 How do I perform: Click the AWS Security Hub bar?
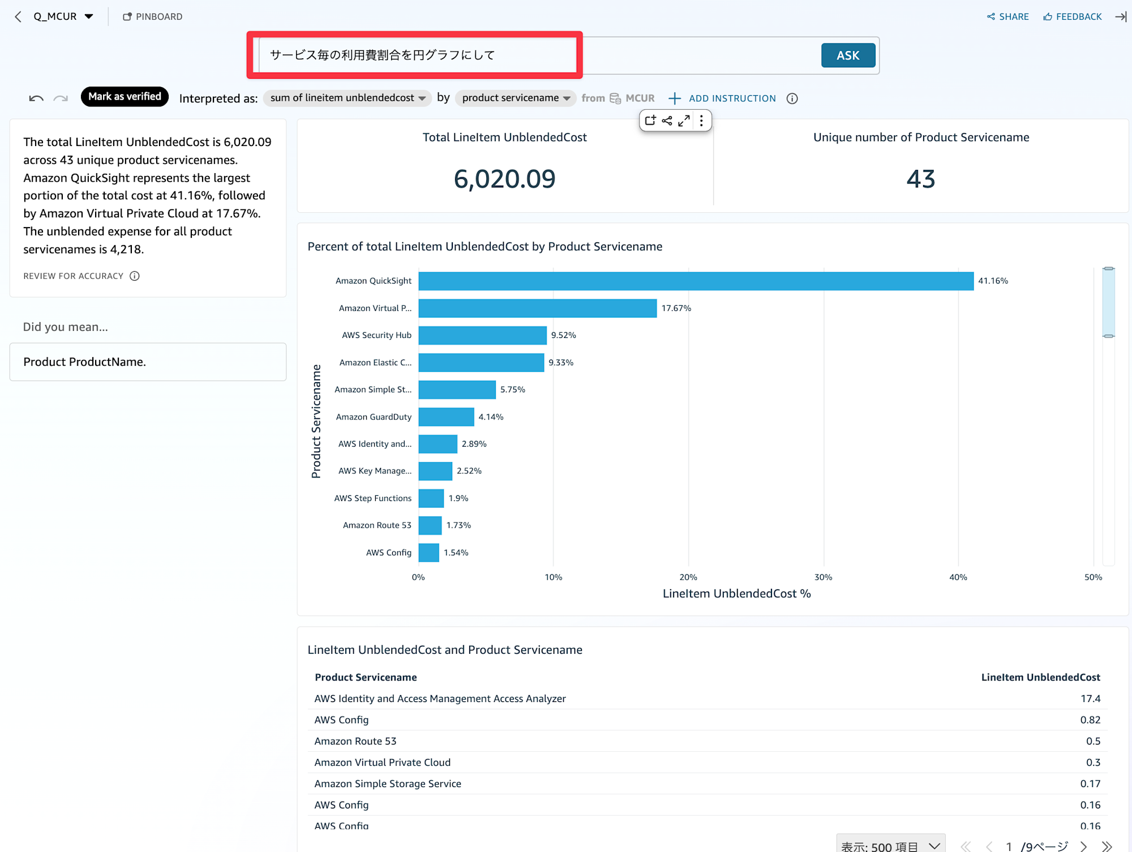click(x=483, y=335)
